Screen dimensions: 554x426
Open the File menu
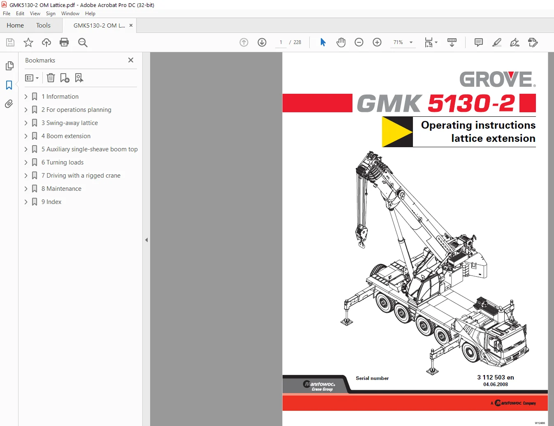click(x=7, y=14)
